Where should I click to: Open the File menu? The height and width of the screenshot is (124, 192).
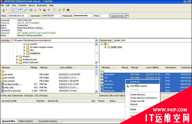pyautogui.click(x=2, y=5)
